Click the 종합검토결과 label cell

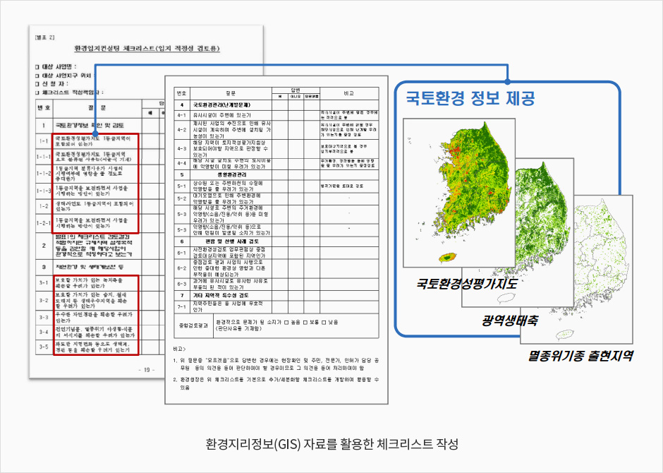point(194,325)
